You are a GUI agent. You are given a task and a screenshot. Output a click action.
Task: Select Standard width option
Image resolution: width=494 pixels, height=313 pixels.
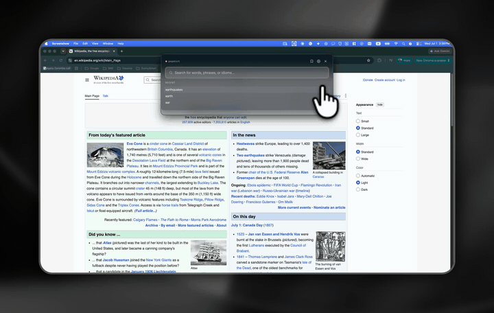358,152
